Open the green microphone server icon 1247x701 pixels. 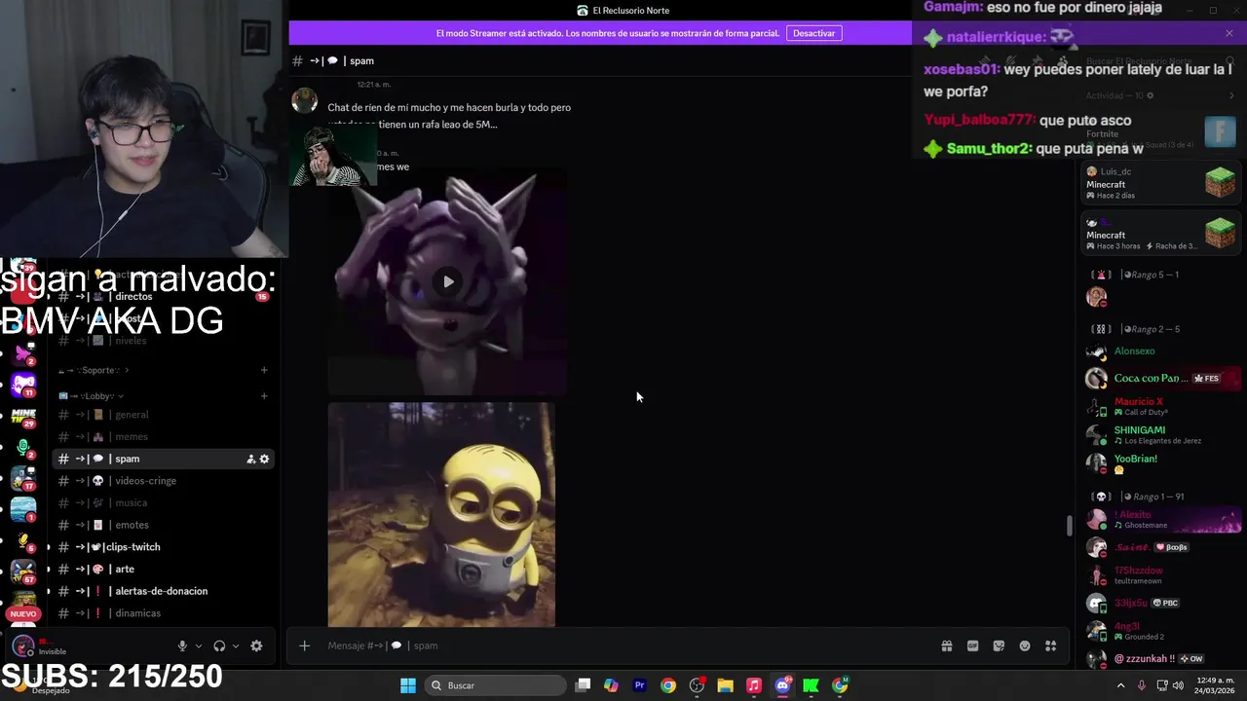click(x=23, y=447)
